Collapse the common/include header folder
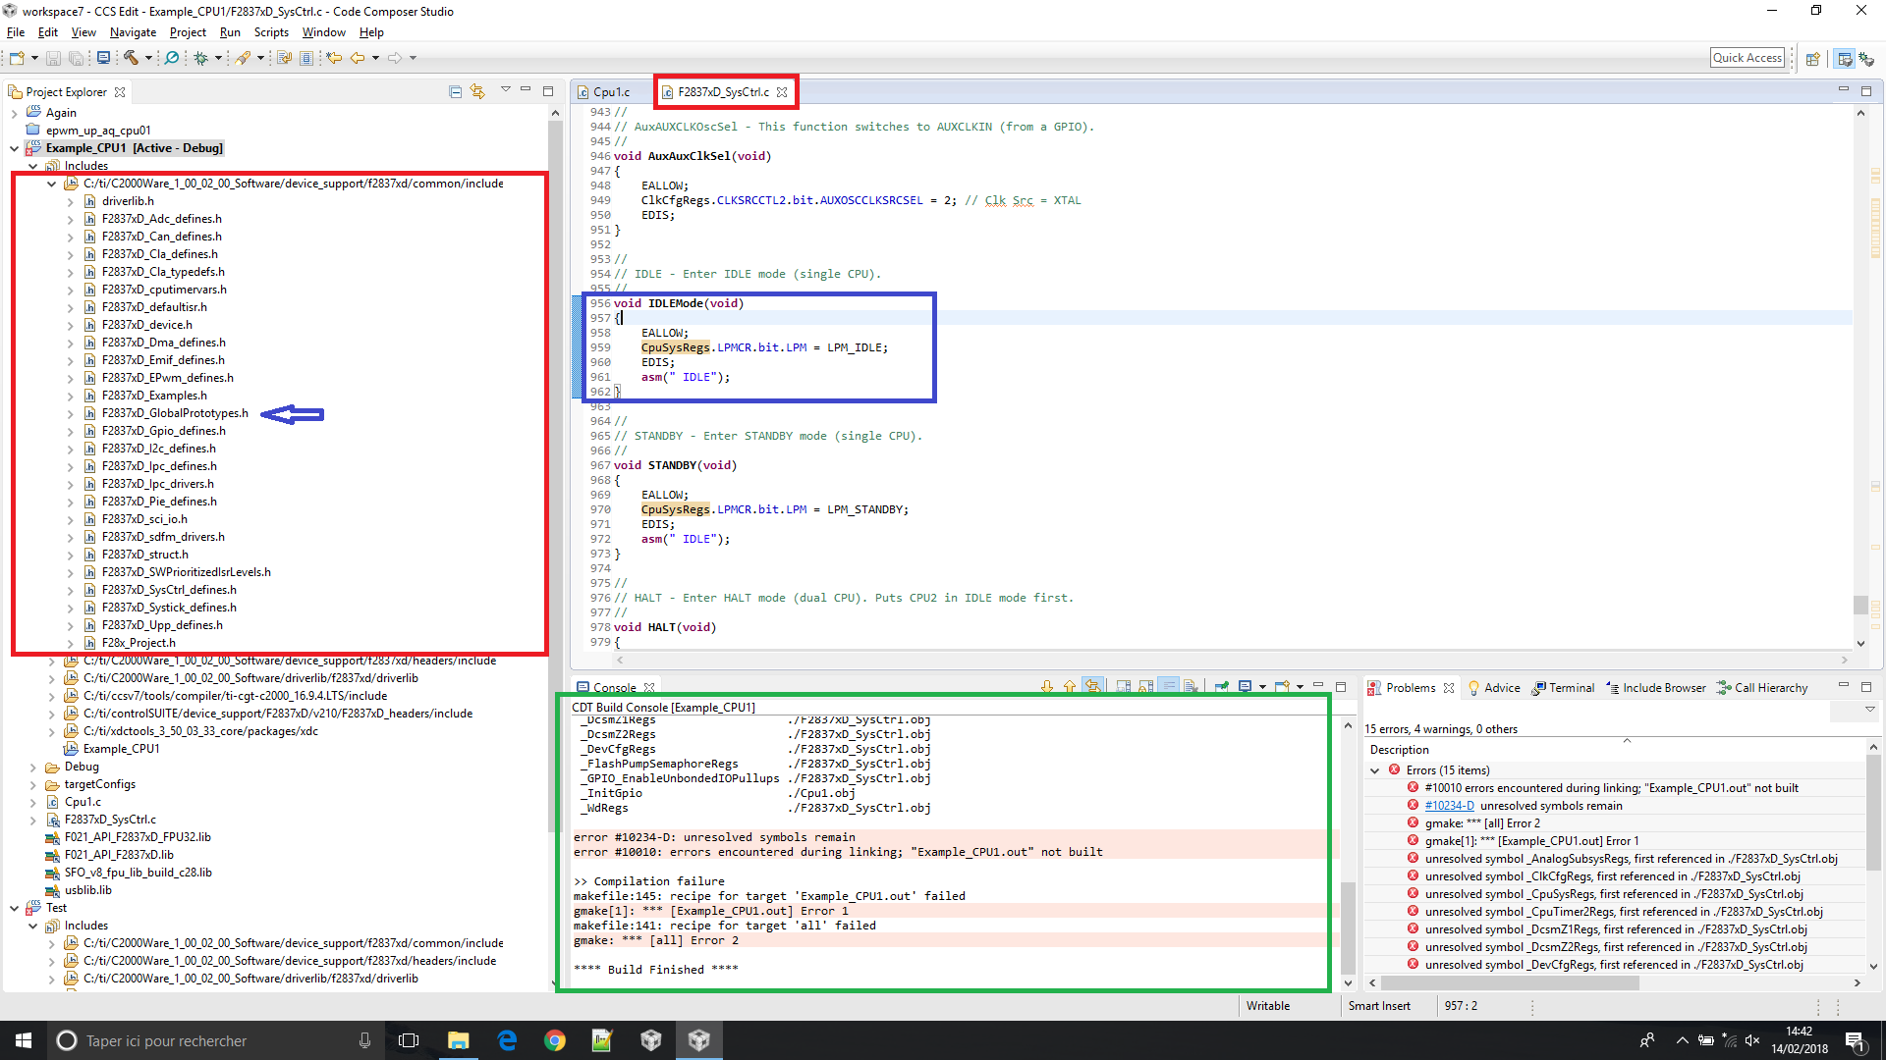1886x1060 pixels. pos(52,184)
